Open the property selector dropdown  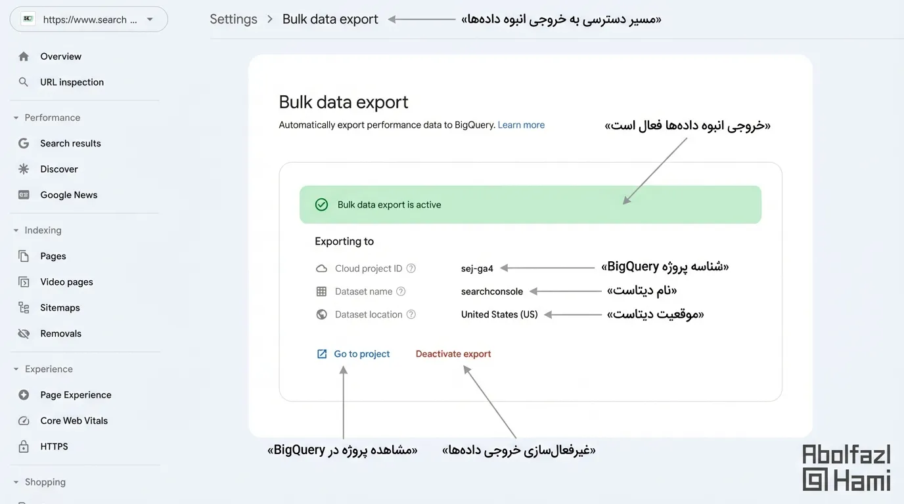[150, 20]
